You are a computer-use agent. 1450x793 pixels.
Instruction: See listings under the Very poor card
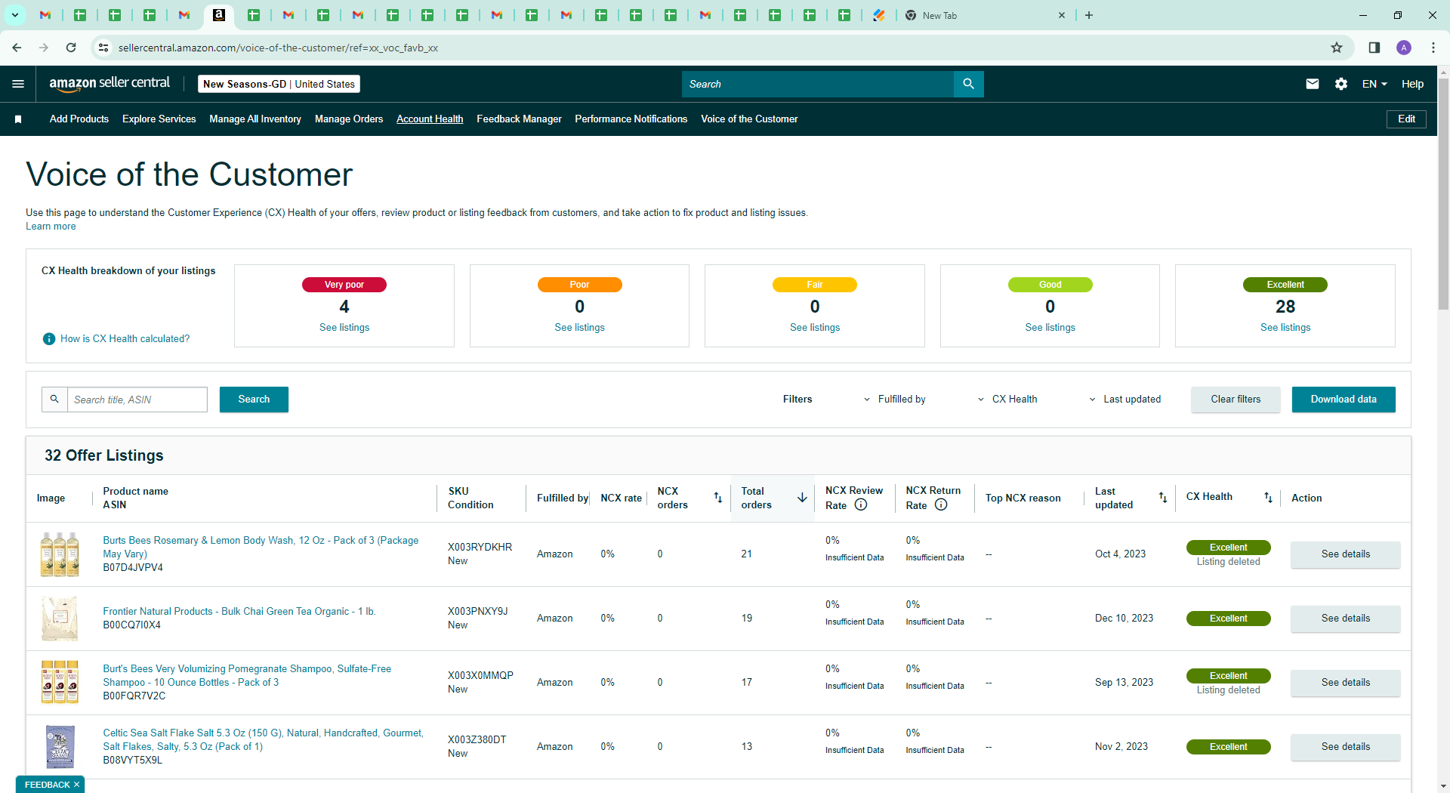pyautogui.click(x=344, y=328)
